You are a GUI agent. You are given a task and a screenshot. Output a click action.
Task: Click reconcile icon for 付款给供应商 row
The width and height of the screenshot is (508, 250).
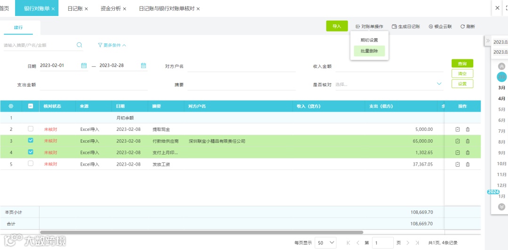pos(458,141)
